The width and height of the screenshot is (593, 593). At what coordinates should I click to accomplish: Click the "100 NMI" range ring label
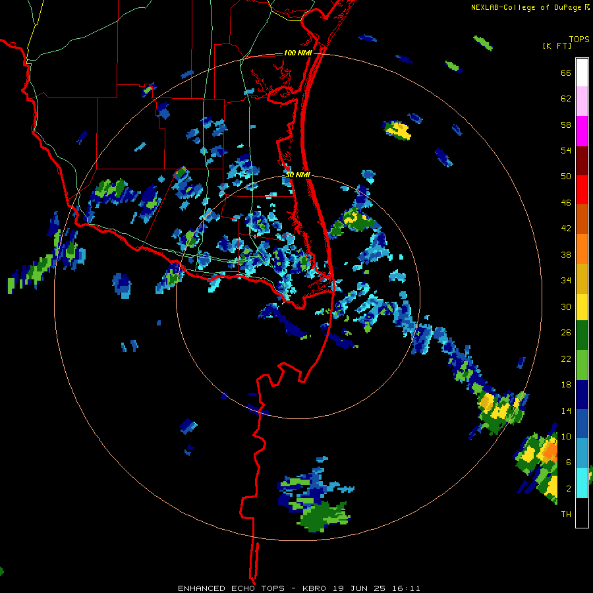coord(298,53)
